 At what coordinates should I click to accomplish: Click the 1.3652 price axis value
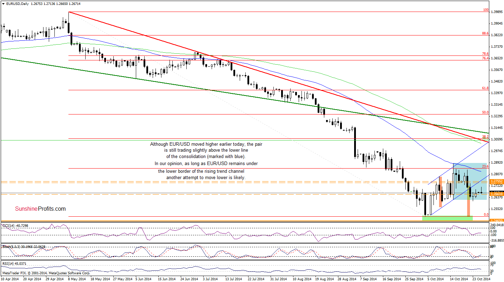pyautogui.click(x=497, y=58)
